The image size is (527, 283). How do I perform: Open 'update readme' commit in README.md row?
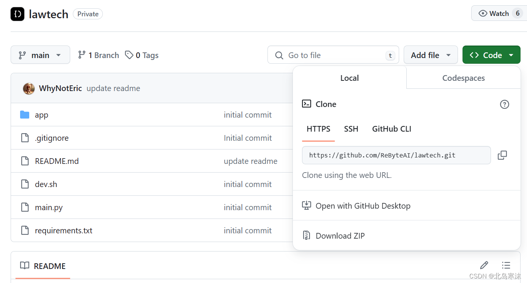coord(250,161)
